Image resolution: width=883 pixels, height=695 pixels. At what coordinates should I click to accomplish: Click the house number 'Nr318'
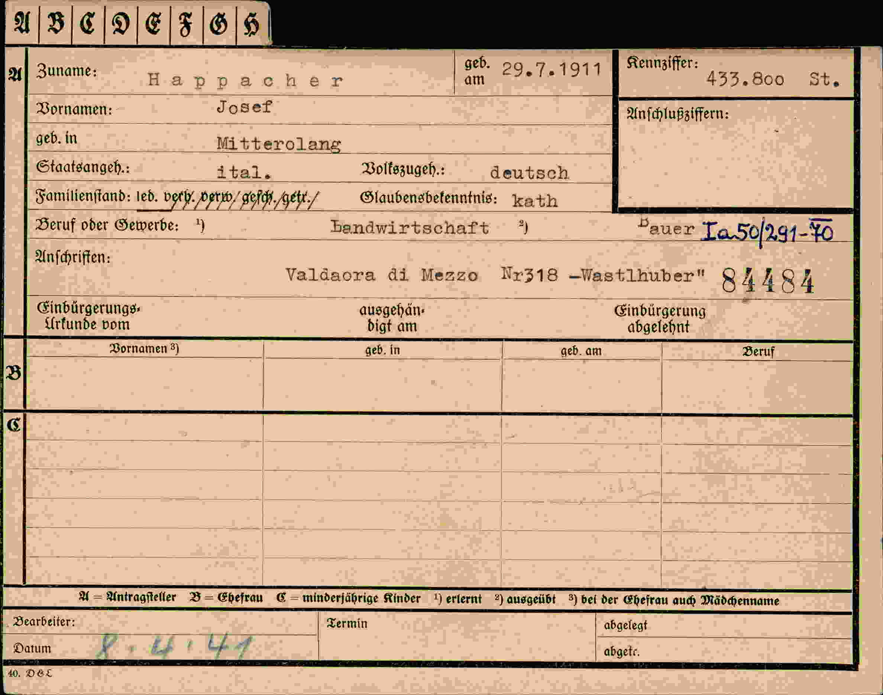click(529, 275)
